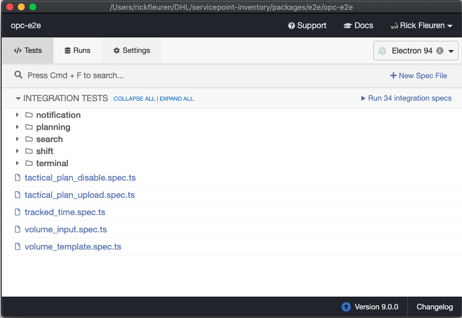Click the plus icon of New Spec File
The height and width of the screenshot is (318, 462).
tap(393, 76)
